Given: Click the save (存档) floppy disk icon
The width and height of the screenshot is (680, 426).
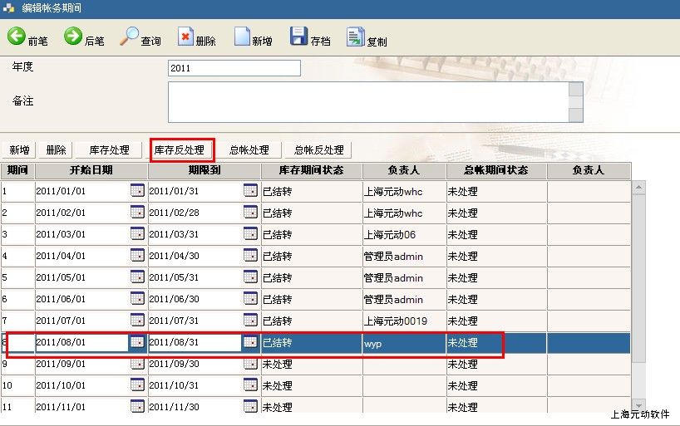Looking at the screenshot, I should [x=298, y=37].
